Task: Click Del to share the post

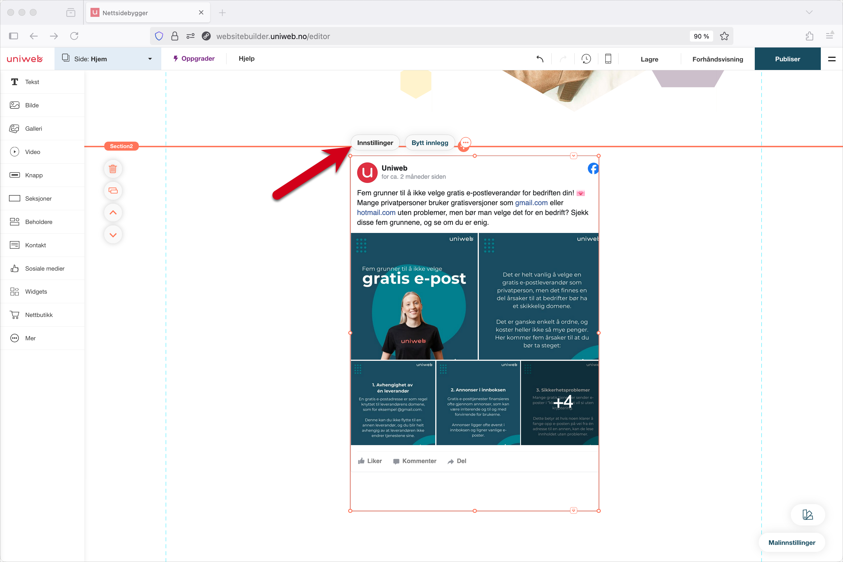Action: [457, 461]
